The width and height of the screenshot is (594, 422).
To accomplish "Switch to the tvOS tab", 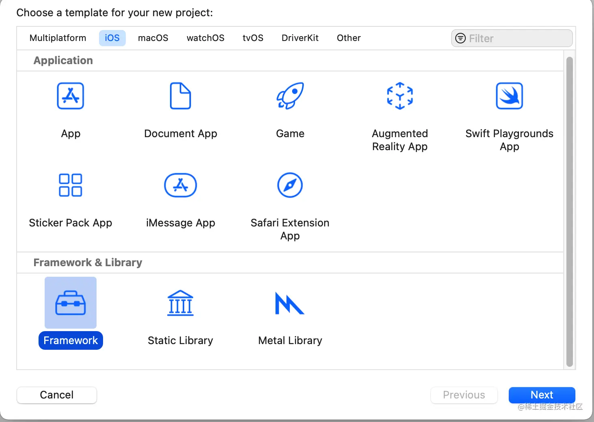I will pos(253,38).
